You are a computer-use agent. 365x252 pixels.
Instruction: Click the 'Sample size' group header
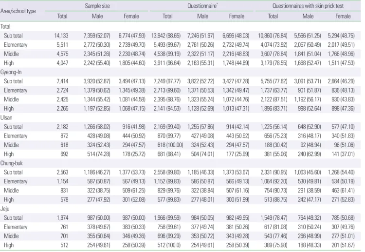click(97, 6)
